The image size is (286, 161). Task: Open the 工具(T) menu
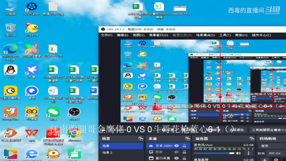225,35
